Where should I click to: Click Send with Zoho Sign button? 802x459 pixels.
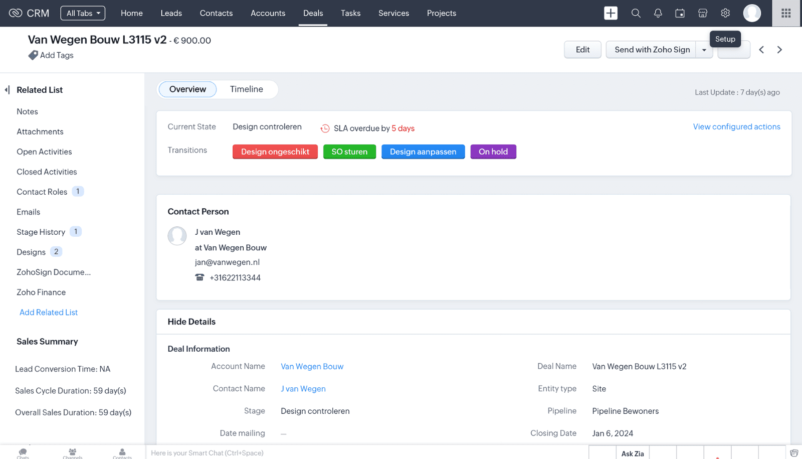tap(651, 50)
